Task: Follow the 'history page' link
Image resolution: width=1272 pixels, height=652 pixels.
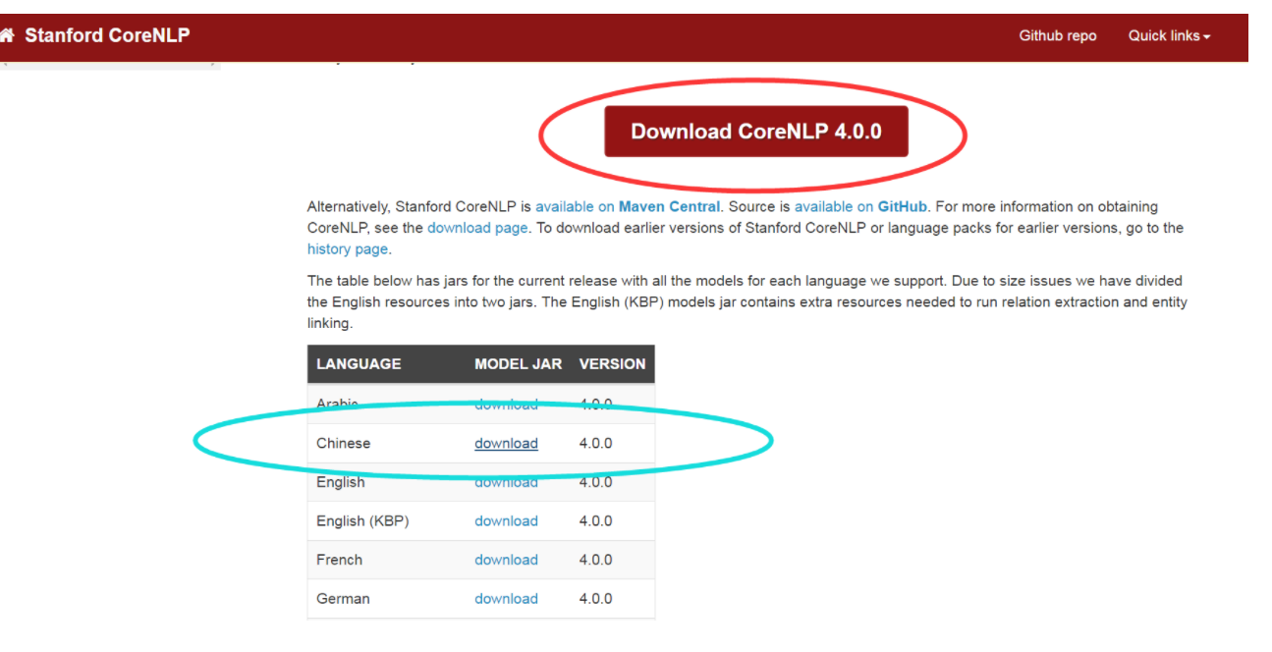Action: 348,249
